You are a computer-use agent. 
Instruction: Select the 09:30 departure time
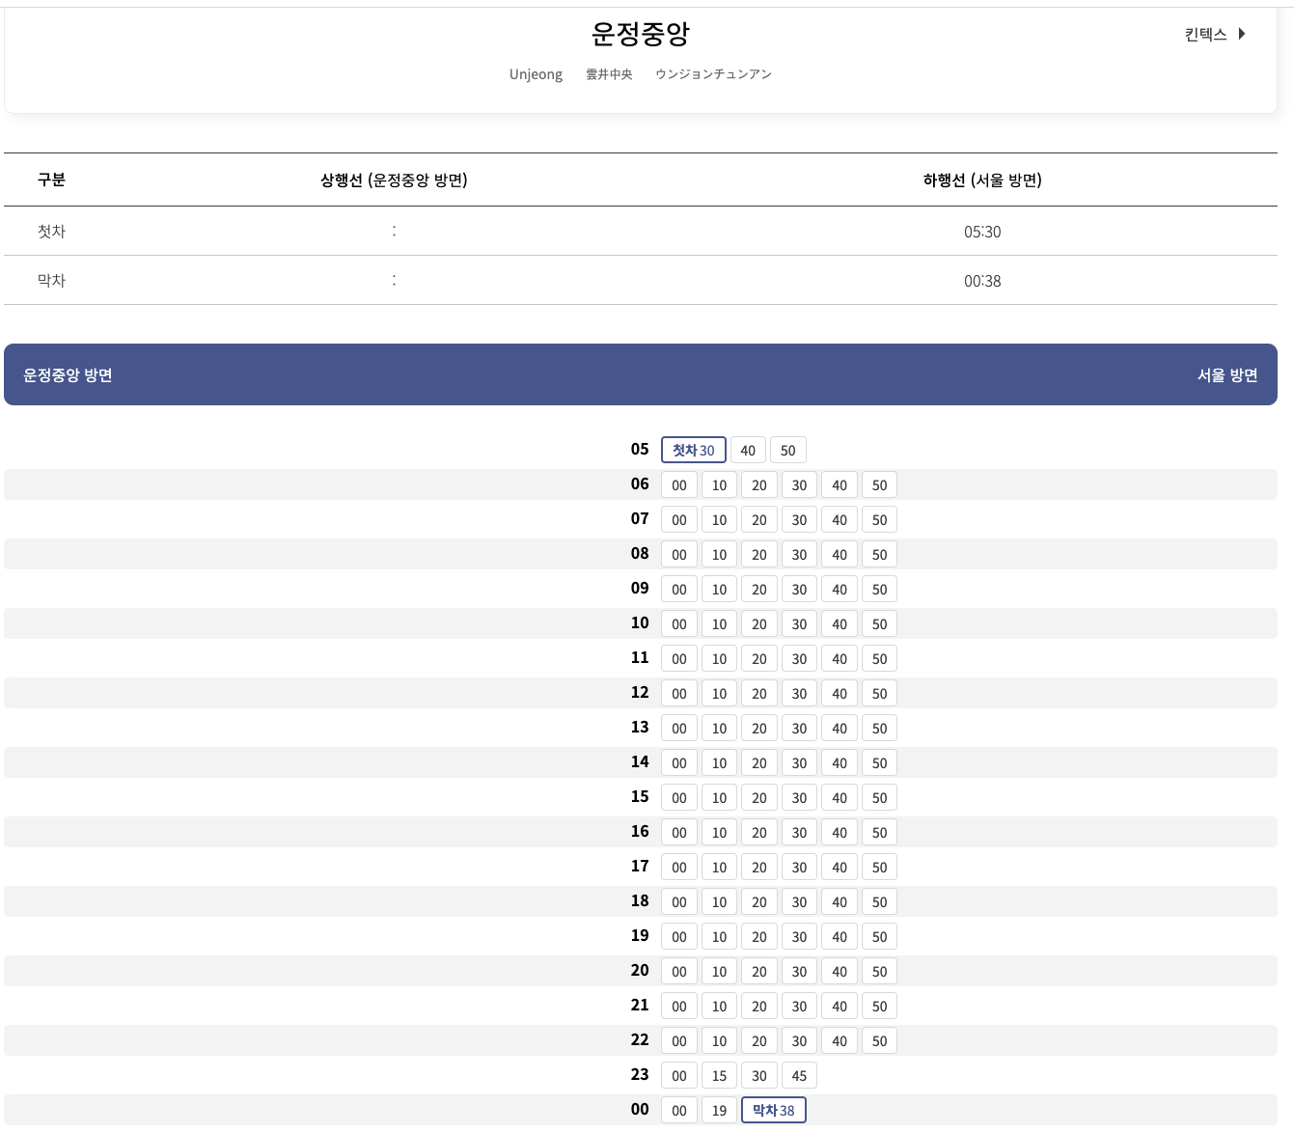799,589
